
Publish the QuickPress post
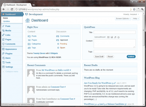pos(131,56)
